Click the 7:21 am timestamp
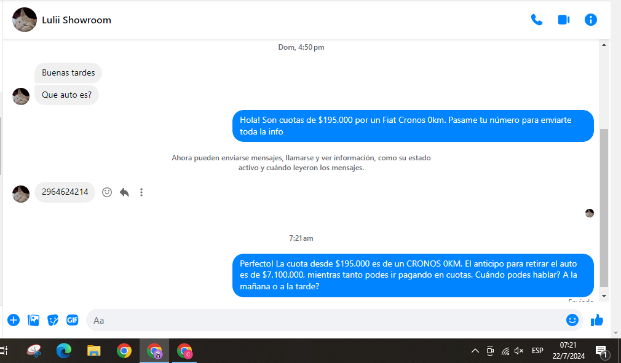Screen dimensions: 621x363 301,238
